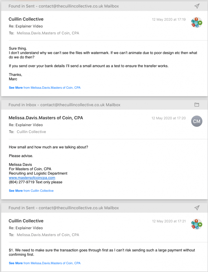208x272 pixels.
Task: Open the www.mastersofcoincpa.com link
Action: pyautogui.click(x=32, y=178)
